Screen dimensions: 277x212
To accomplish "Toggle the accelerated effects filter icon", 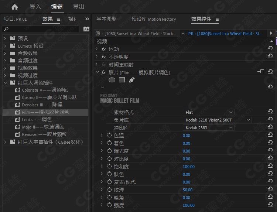I will tap(86, 29).
